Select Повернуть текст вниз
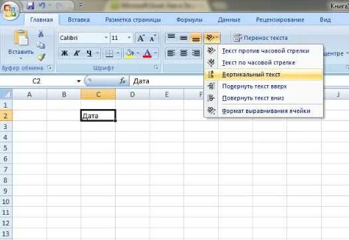Image resolution: width=349 pixels, height=240 pixels. coord(263,98)
